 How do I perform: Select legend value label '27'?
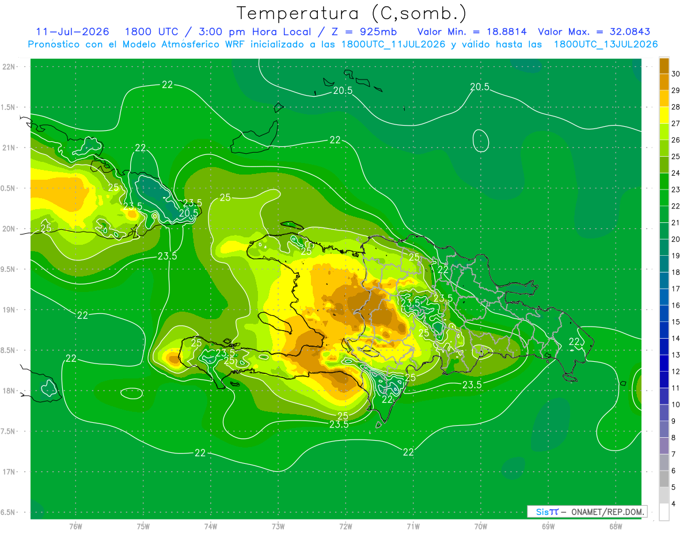(676, 123)
